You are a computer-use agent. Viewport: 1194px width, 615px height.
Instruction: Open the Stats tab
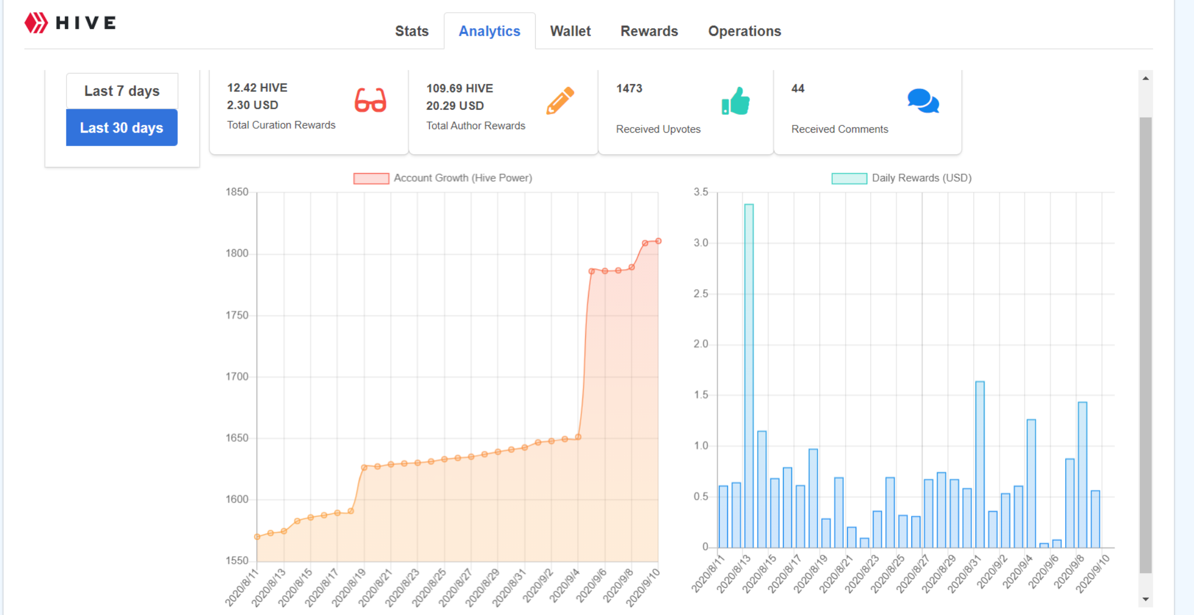click(412, 31)
